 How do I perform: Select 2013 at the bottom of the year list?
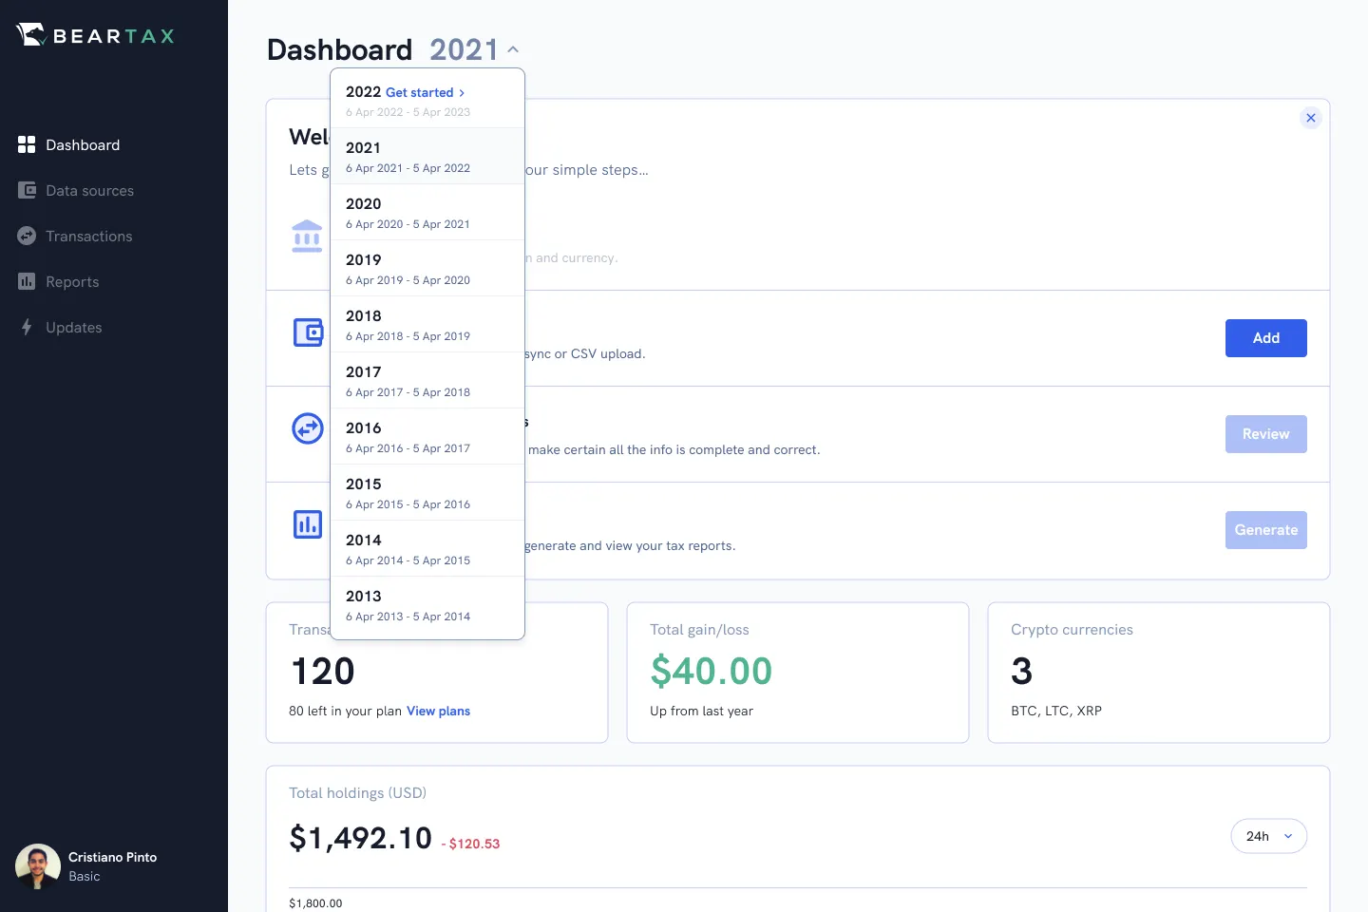click(x=408, y=604)
